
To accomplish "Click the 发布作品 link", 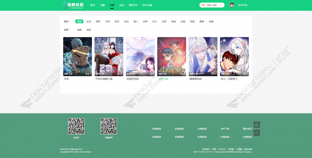I will pyautogui.click(x=242, y=5).
